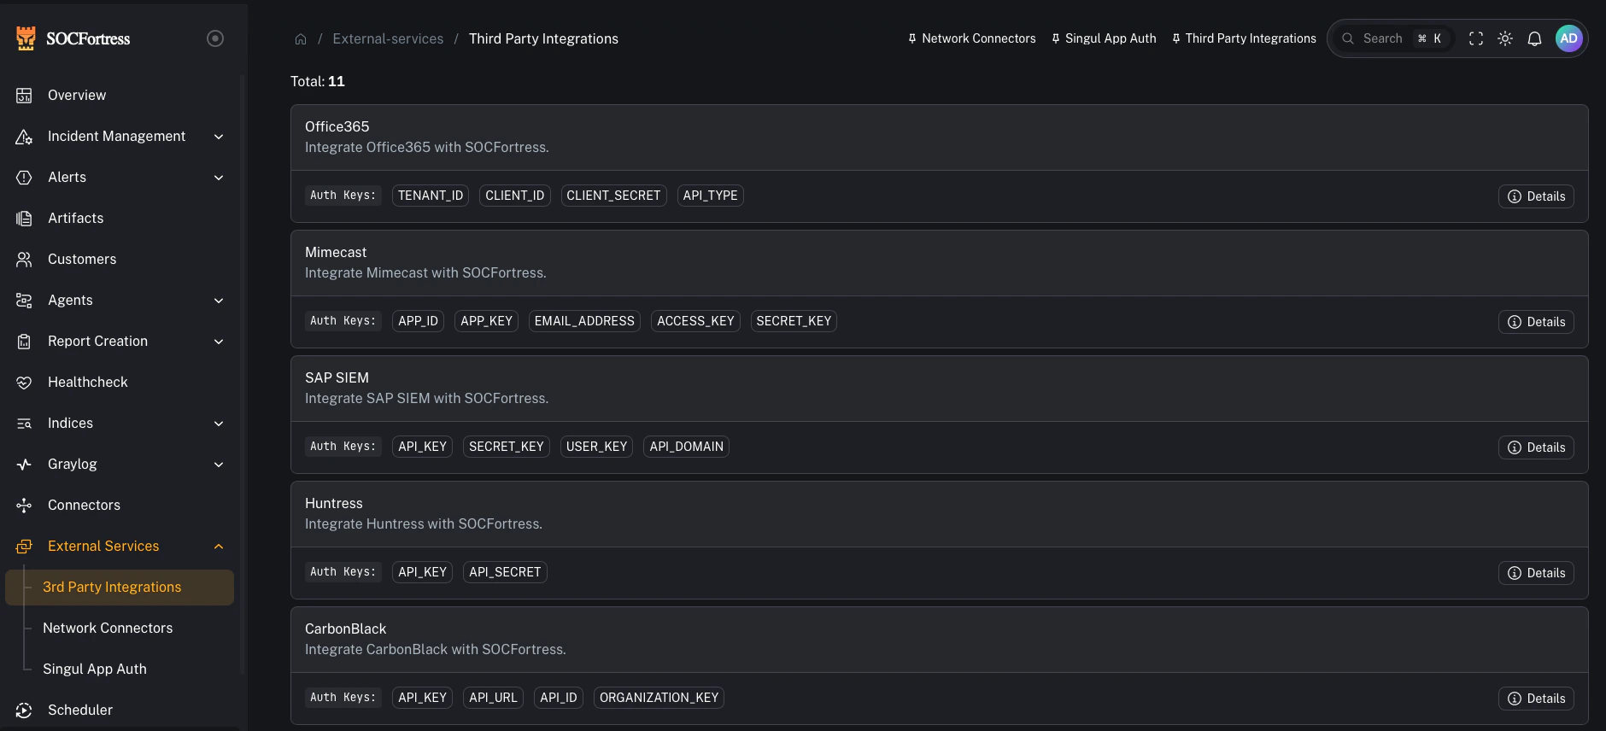Open pinned Singul App Auth shortcut
Screen dimensions: 1606x731
pos(1104,38)
